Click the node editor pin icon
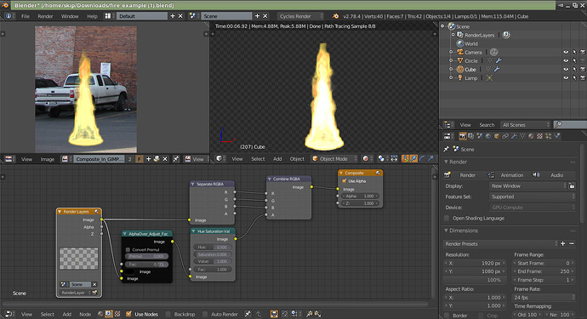 (248, 314)
